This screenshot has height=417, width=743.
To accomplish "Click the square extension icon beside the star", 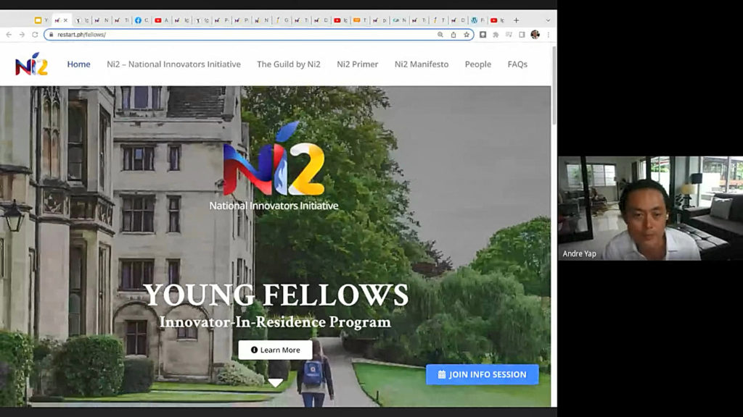I will (483, 35).
